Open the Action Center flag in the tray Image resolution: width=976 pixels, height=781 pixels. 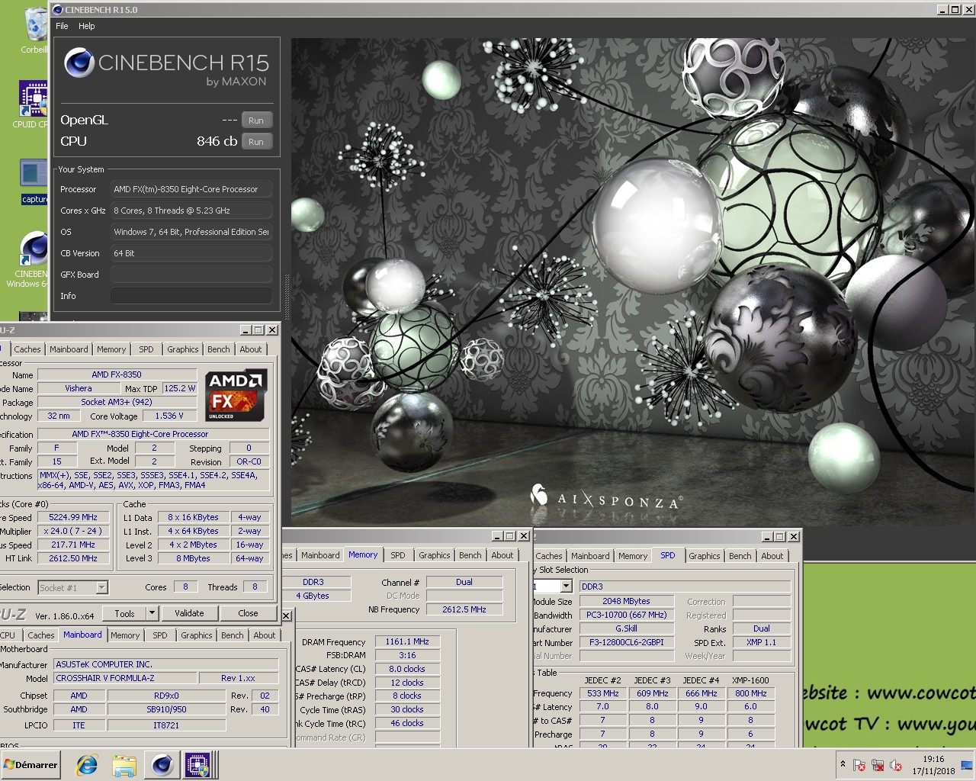[859, 765]
